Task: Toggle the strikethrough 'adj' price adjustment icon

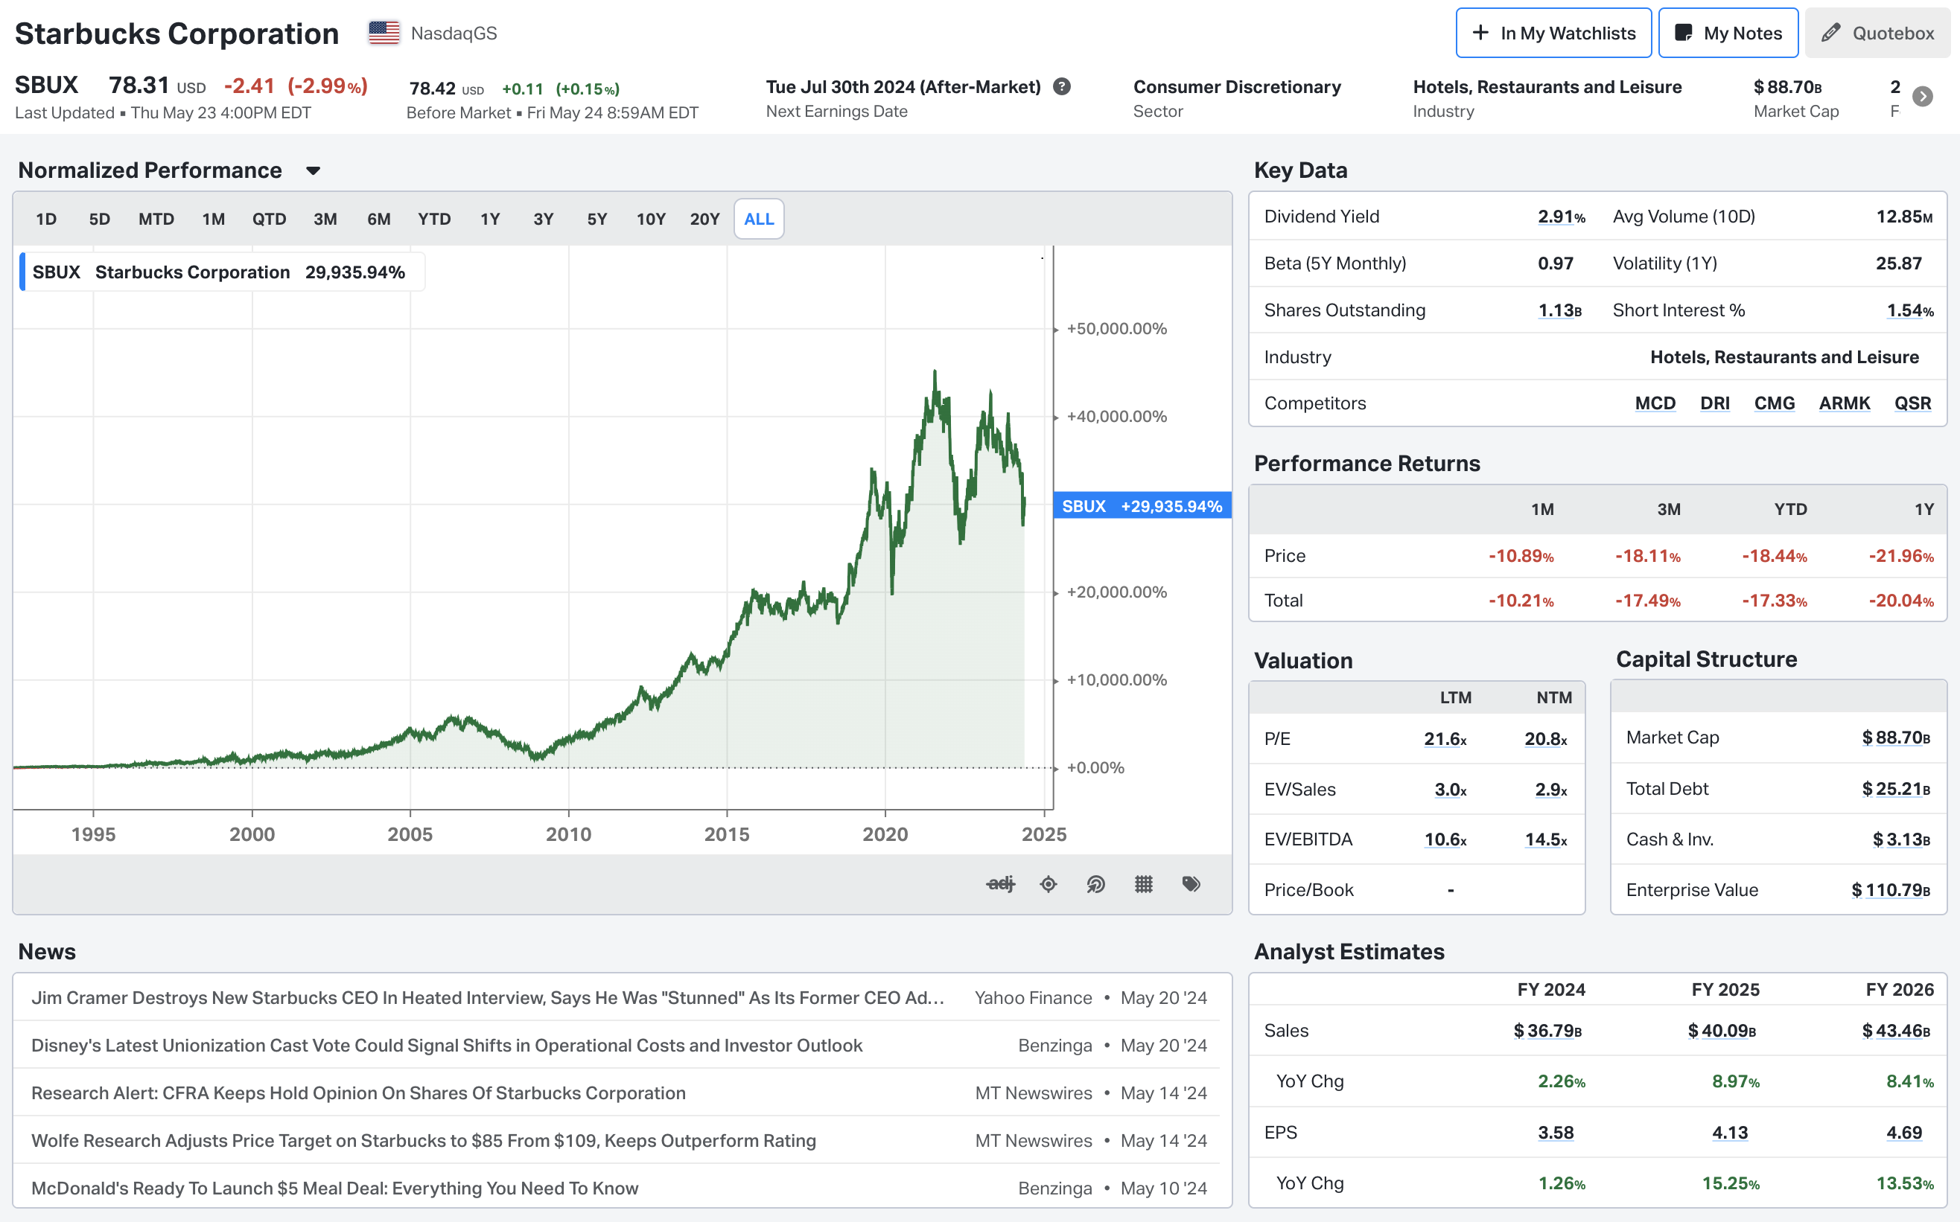Action: click(x=1000, y=883)
